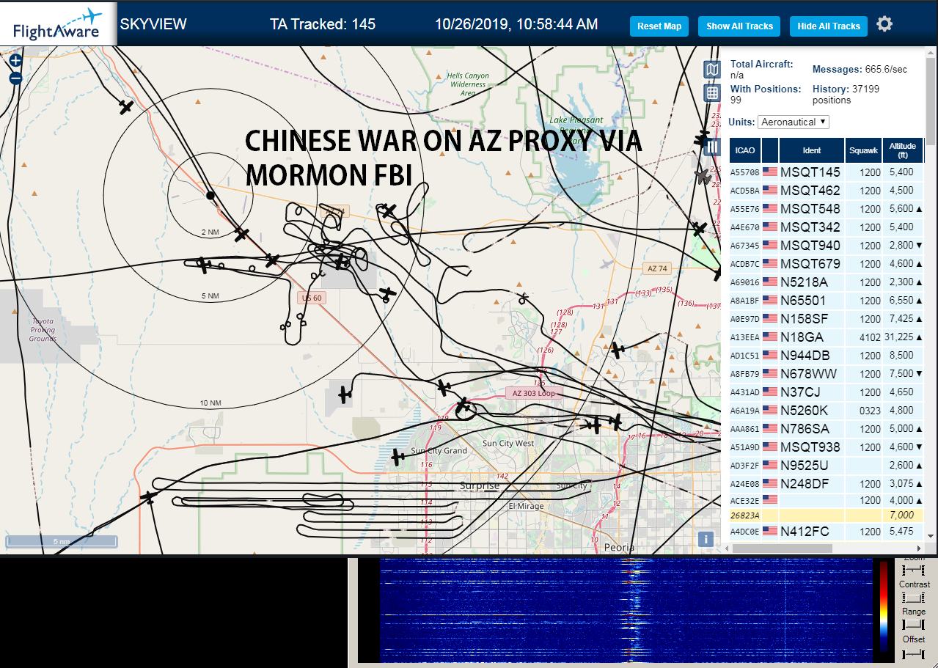Sort table by Squawk column header
Screen dimensions: 938x668
click(x=863, y=150)
